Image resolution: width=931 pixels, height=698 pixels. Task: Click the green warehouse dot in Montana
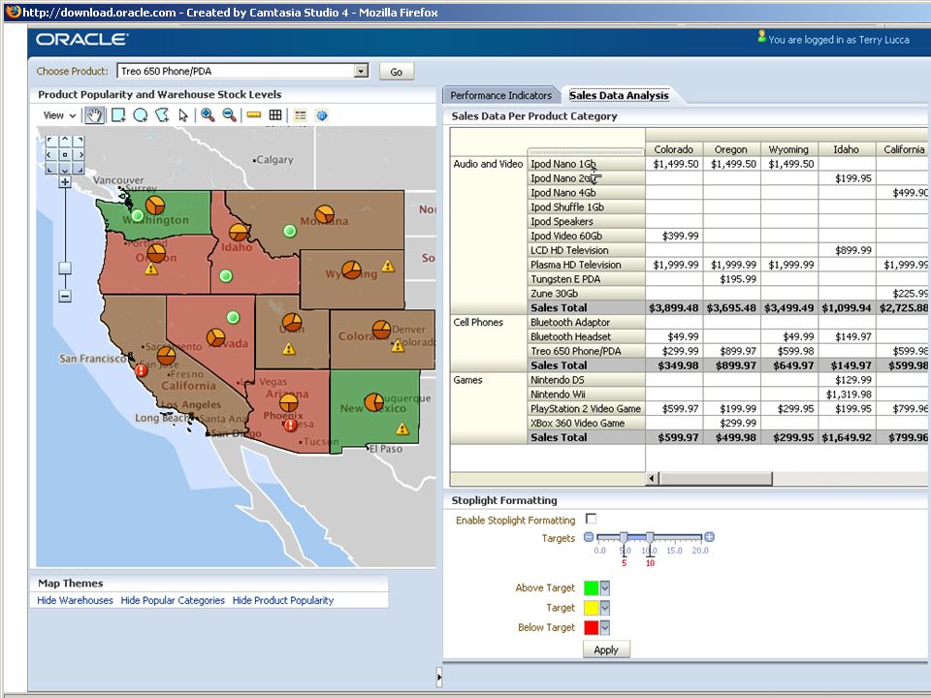click(x=290, y=231)
